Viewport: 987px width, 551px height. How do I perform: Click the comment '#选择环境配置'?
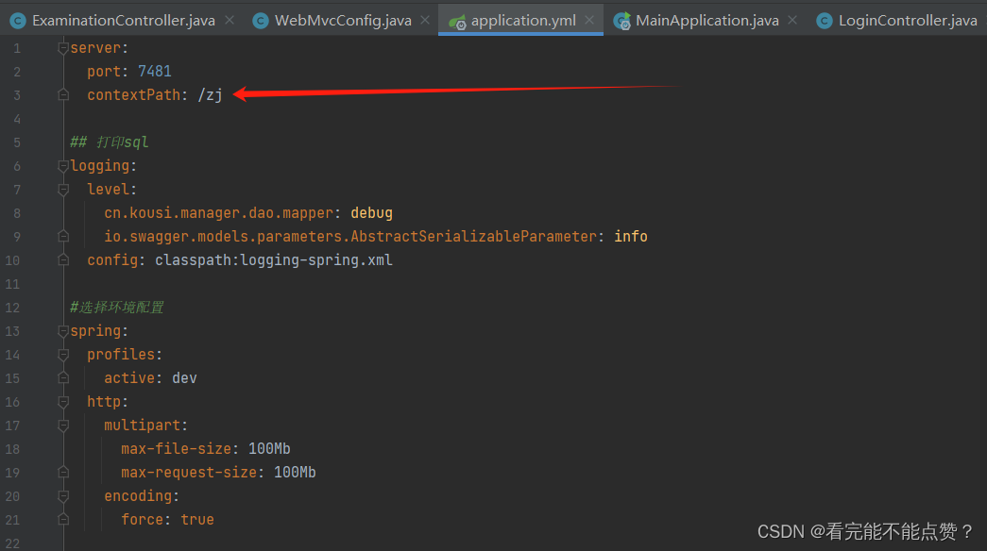click(x=117, y=308)
